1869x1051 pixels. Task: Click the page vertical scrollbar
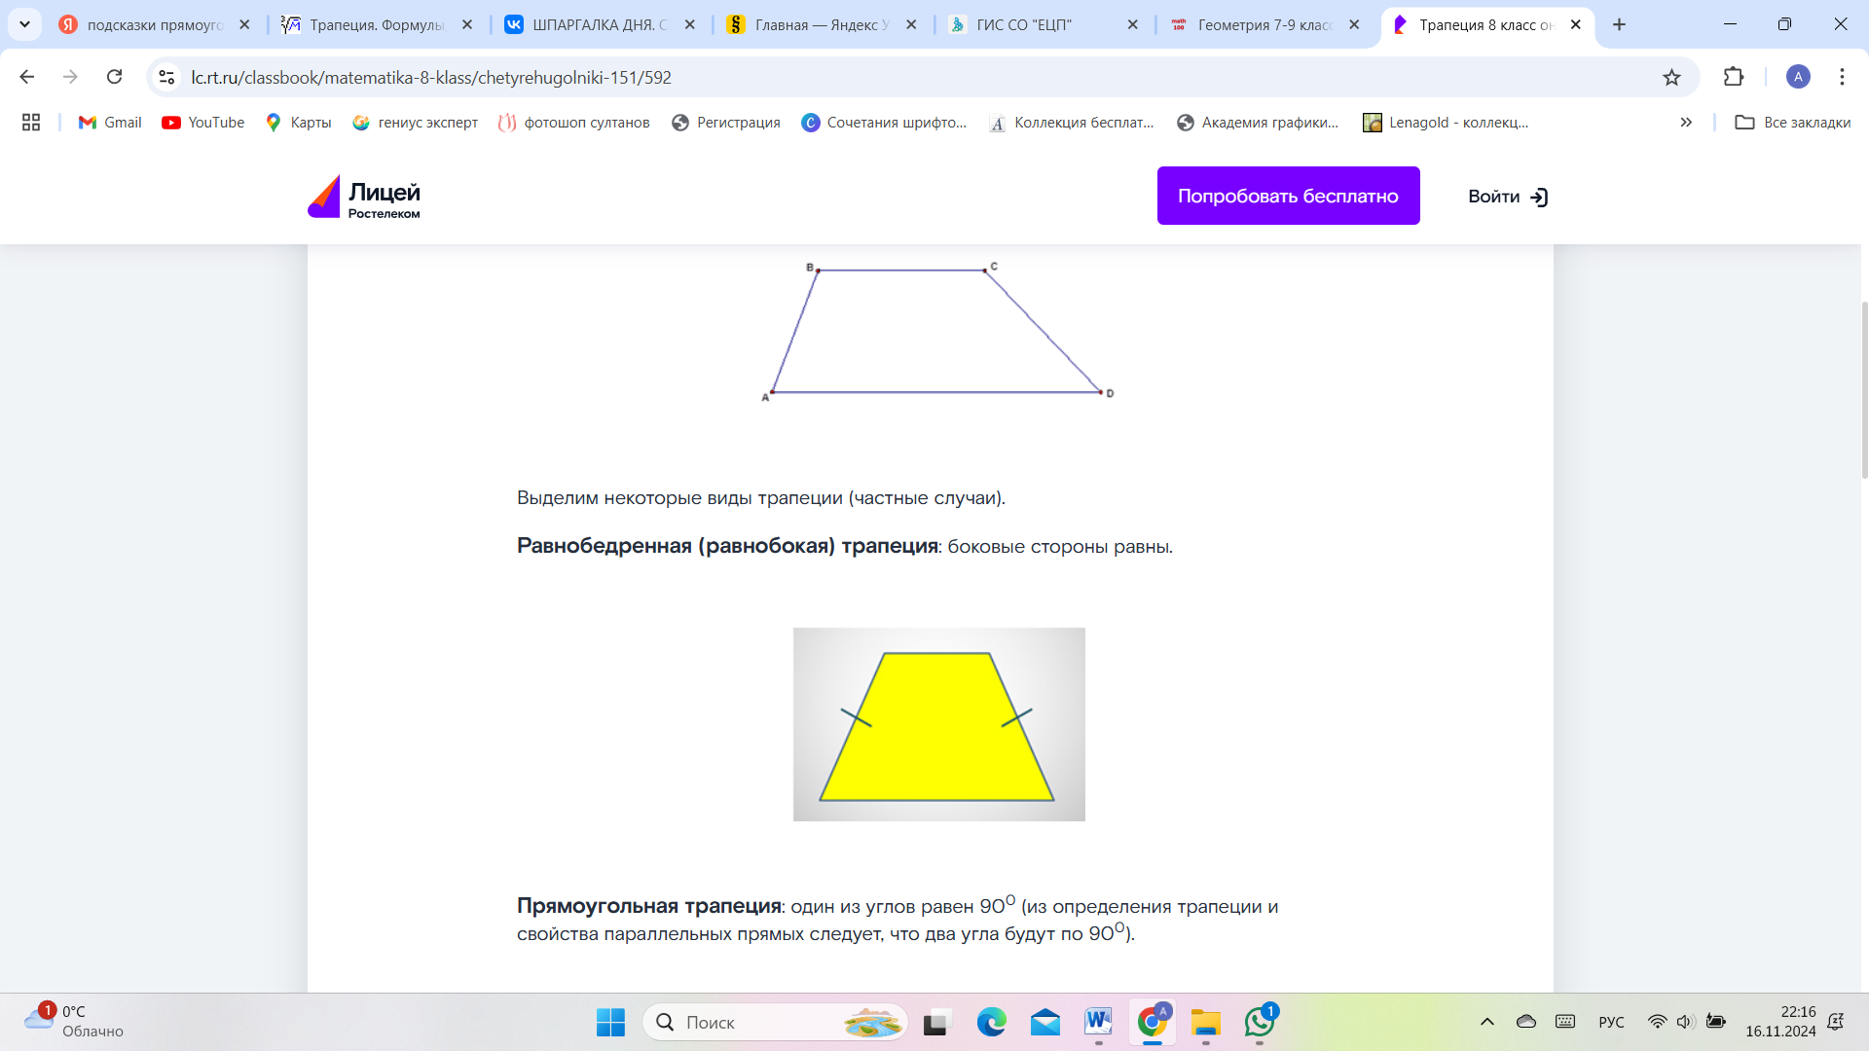coord(1864,389)
